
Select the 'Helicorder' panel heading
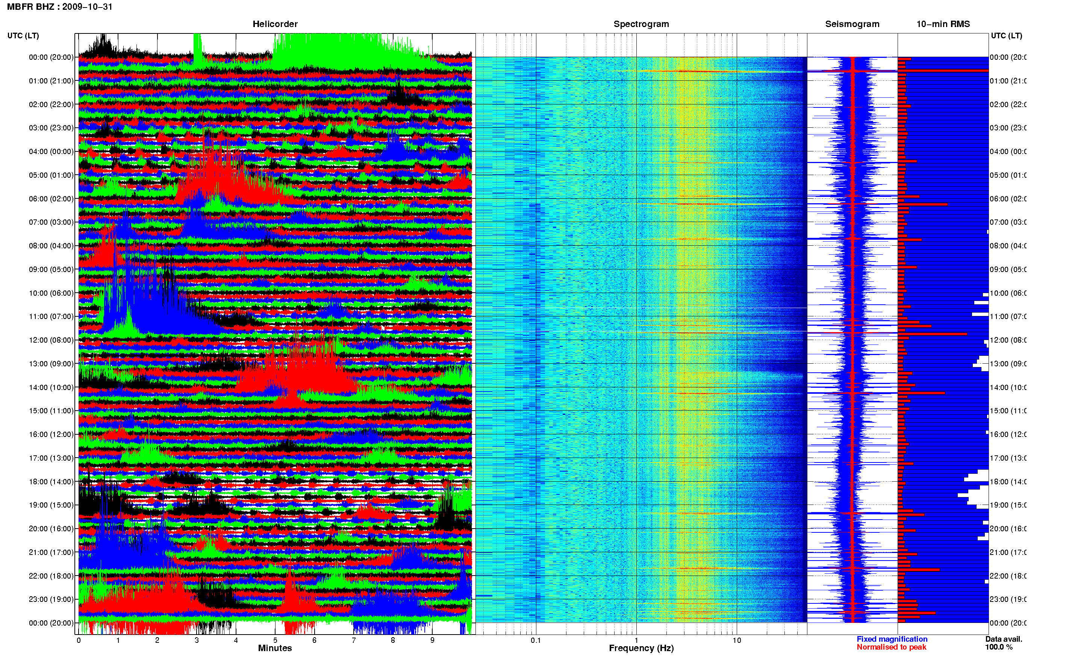(275, 24)
